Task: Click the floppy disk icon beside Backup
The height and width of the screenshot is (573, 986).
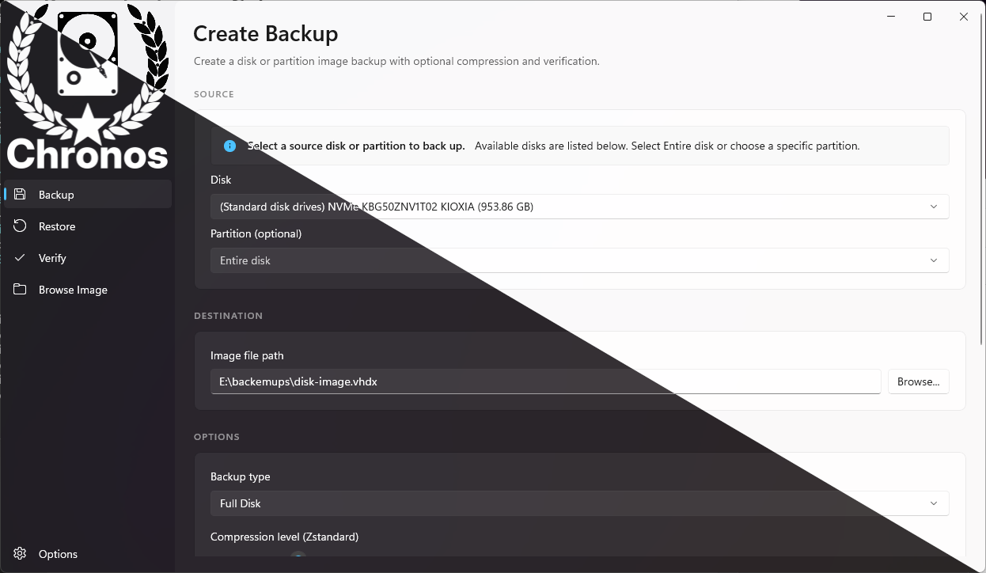Action: pos(20,194)
